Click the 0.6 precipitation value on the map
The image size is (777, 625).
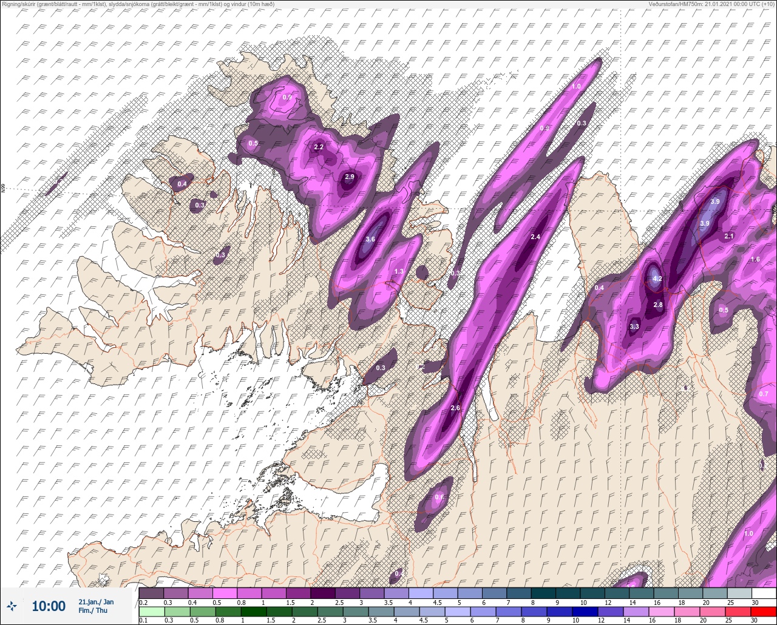pyautogui.click(x=439, y=497)
